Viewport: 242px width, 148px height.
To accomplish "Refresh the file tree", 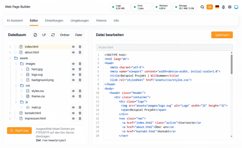I will [x=53, y=35].
